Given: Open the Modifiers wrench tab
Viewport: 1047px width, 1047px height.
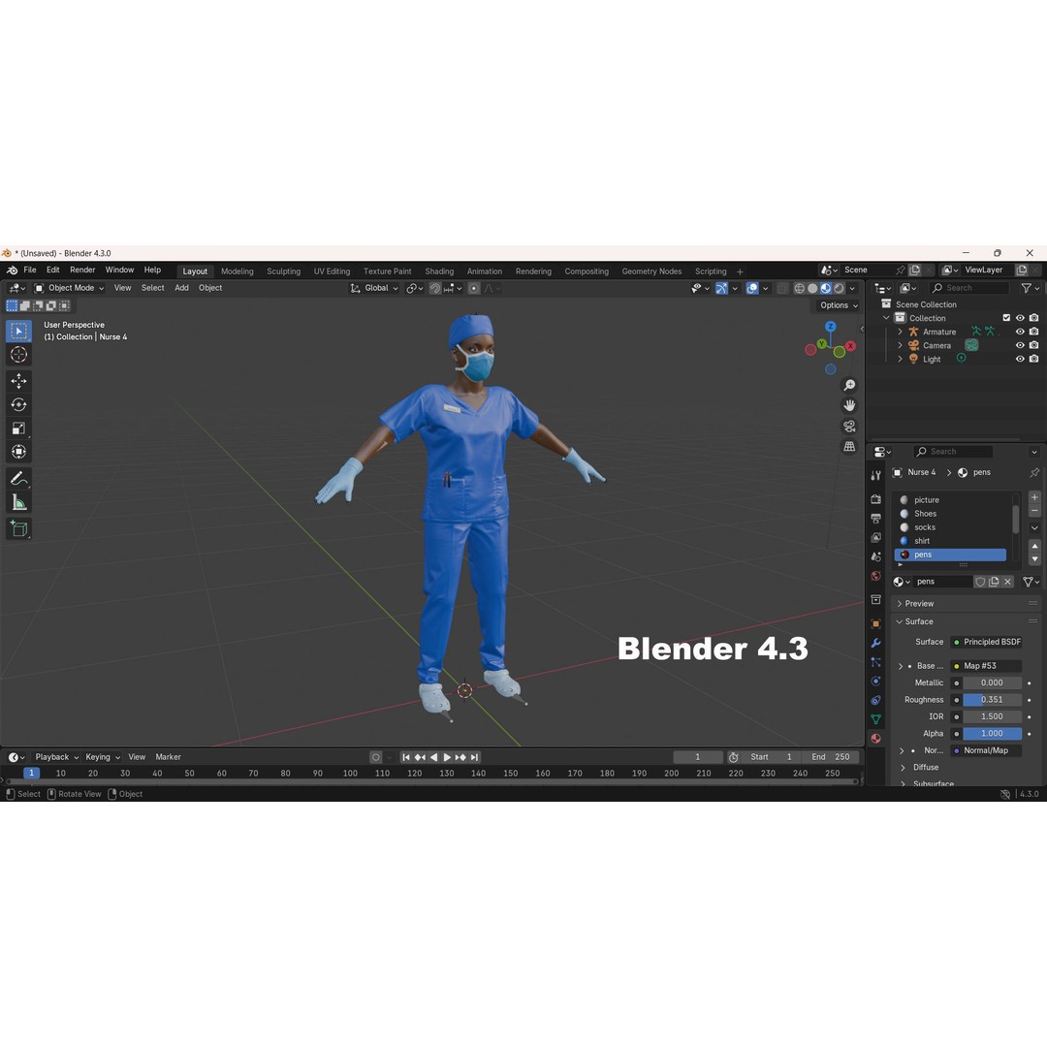Looking at the screenshot, I should click(876, 643).
